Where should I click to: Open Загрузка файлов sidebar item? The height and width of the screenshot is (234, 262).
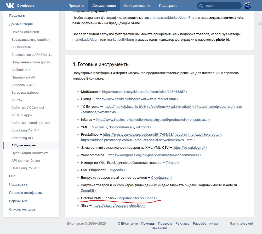tap(25, 92)
